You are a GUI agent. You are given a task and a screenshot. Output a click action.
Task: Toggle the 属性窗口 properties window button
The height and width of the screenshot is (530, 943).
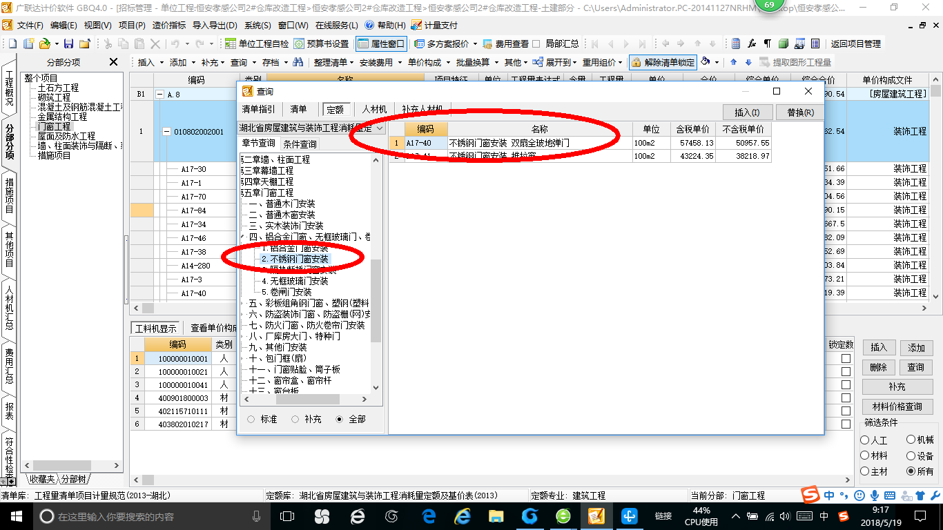tap(381, 43)
